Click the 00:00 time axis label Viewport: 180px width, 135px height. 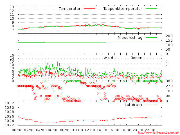pos(17,130)
